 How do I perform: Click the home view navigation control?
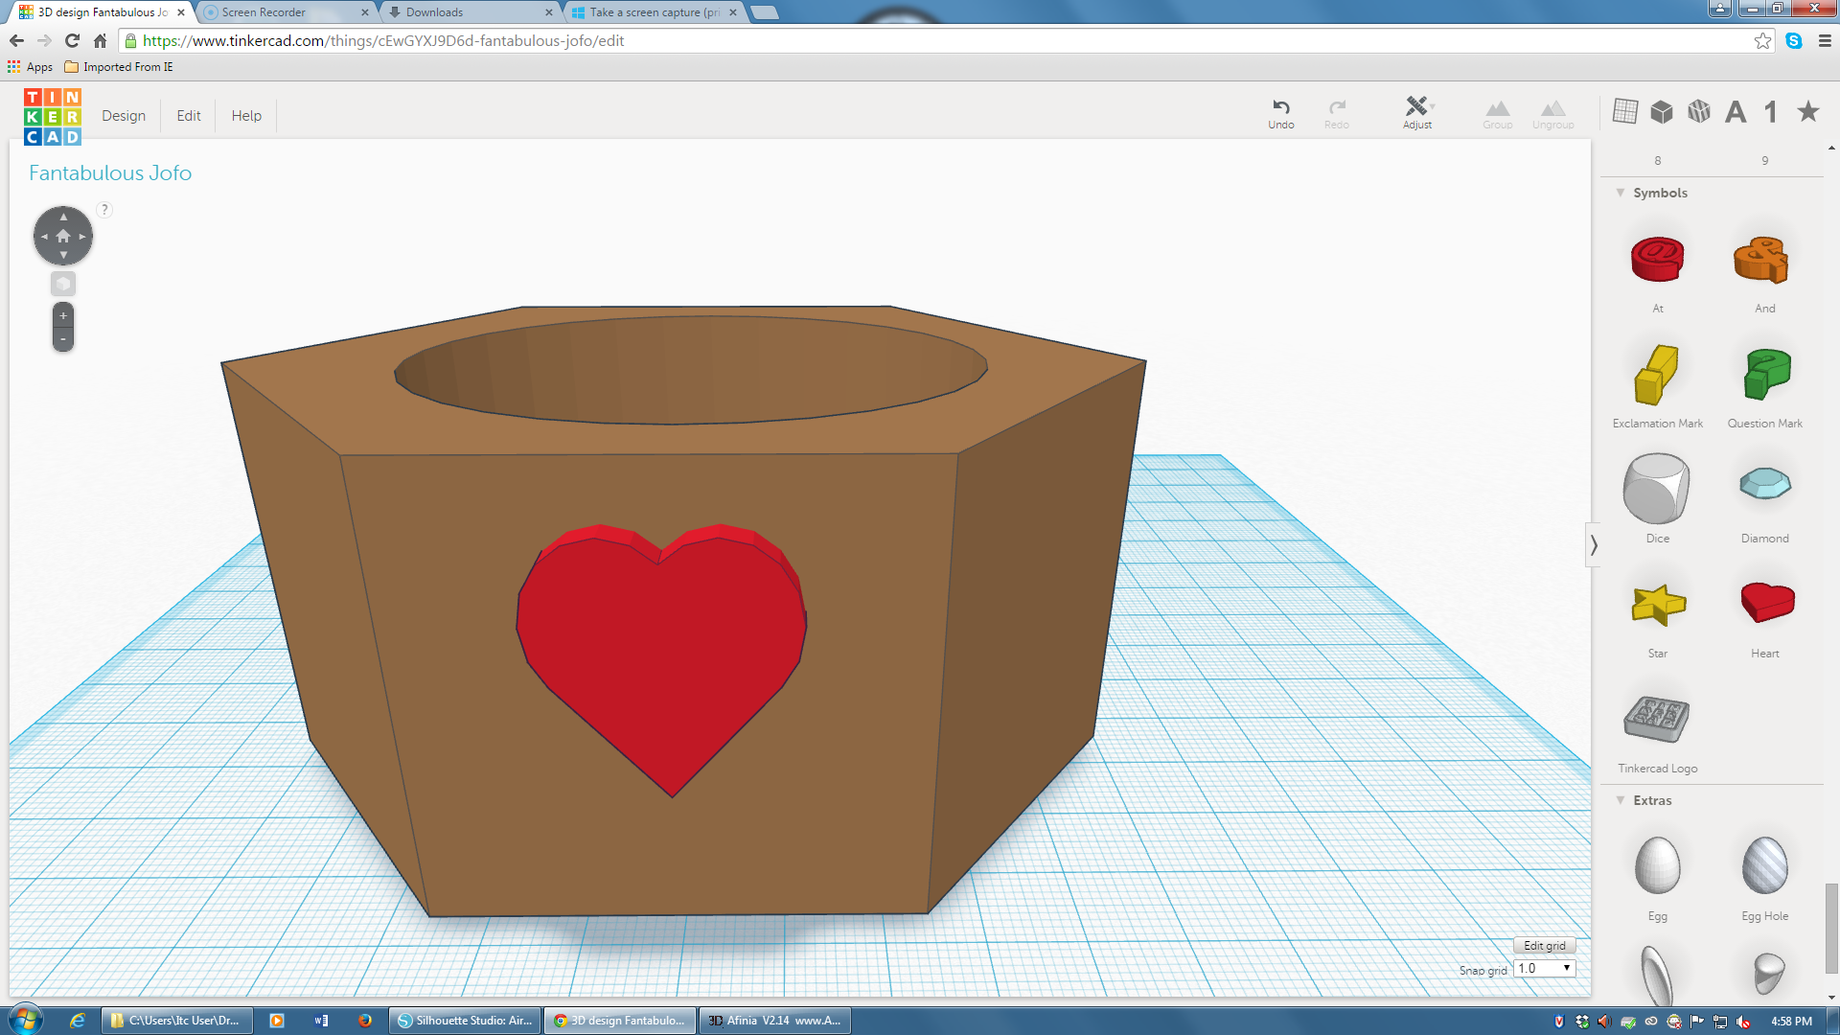tap(63, 236)
